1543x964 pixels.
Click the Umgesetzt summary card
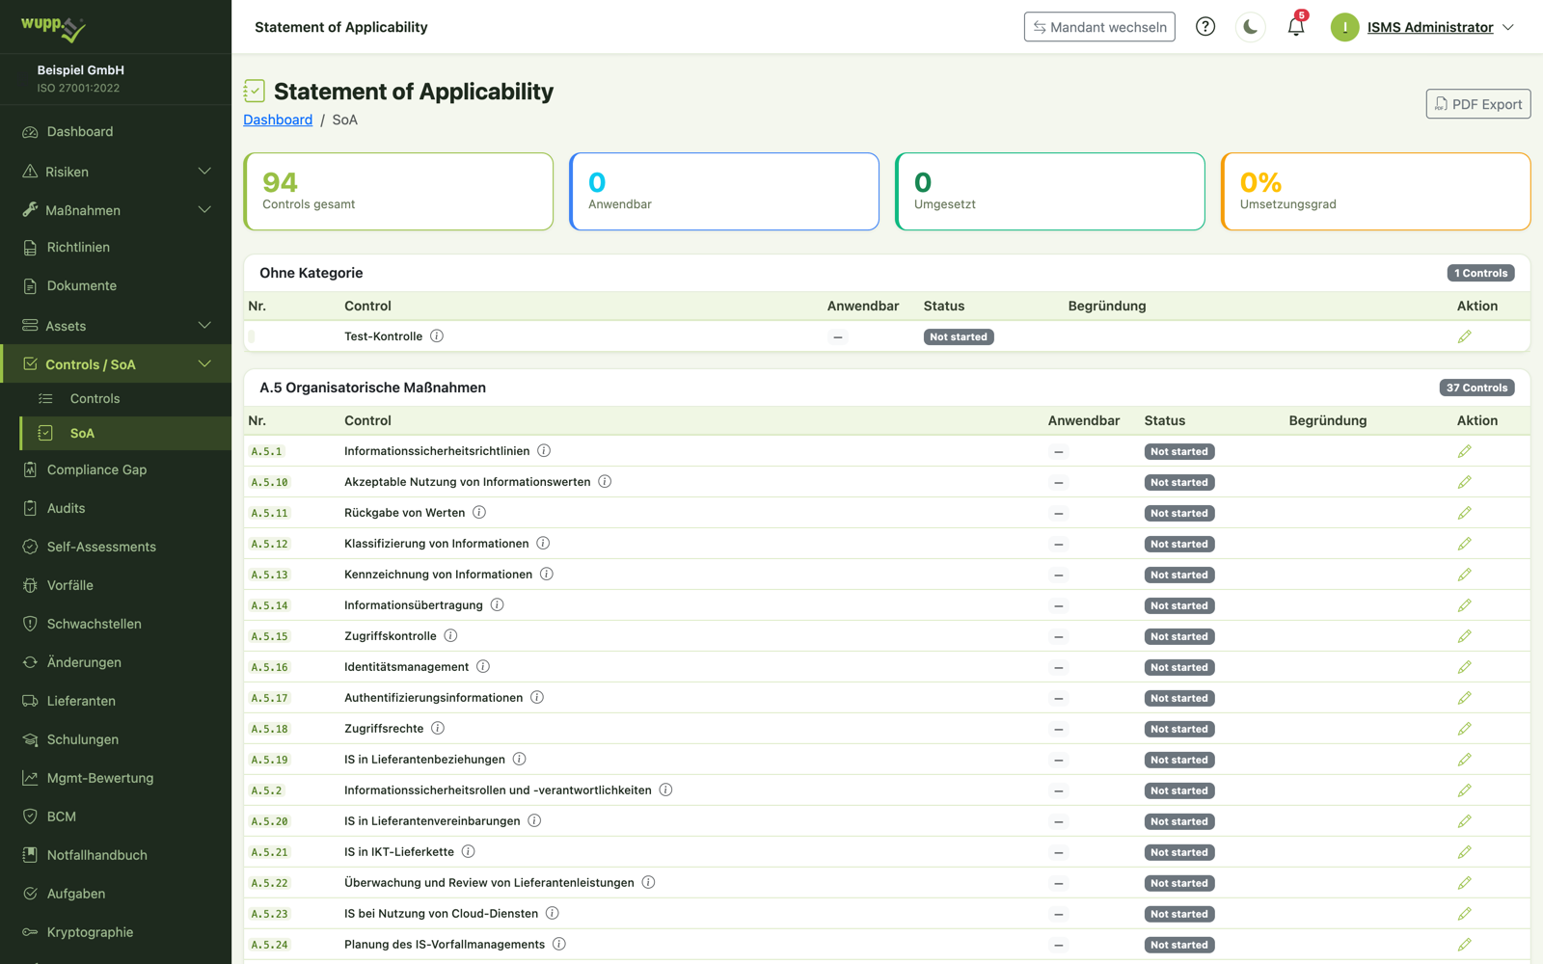pyautogui.click(x=1050, y=192)
